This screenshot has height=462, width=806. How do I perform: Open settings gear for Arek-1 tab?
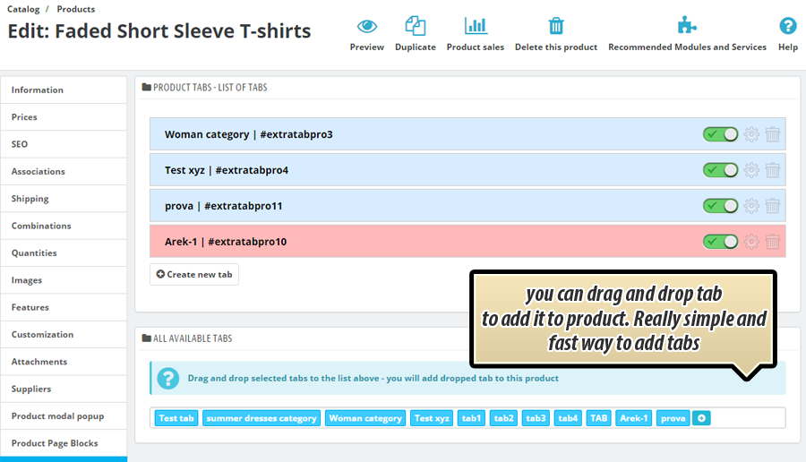click(751, 242)
